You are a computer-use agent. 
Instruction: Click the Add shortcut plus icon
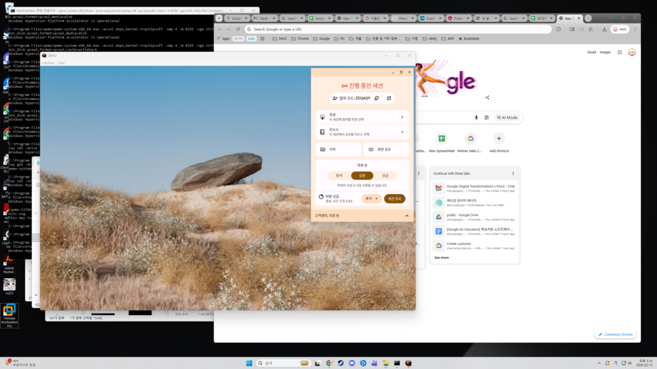(x=499, y=139)
